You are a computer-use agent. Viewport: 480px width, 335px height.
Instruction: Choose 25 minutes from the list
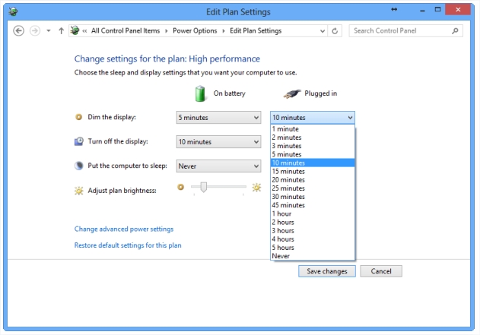(313, 188)
